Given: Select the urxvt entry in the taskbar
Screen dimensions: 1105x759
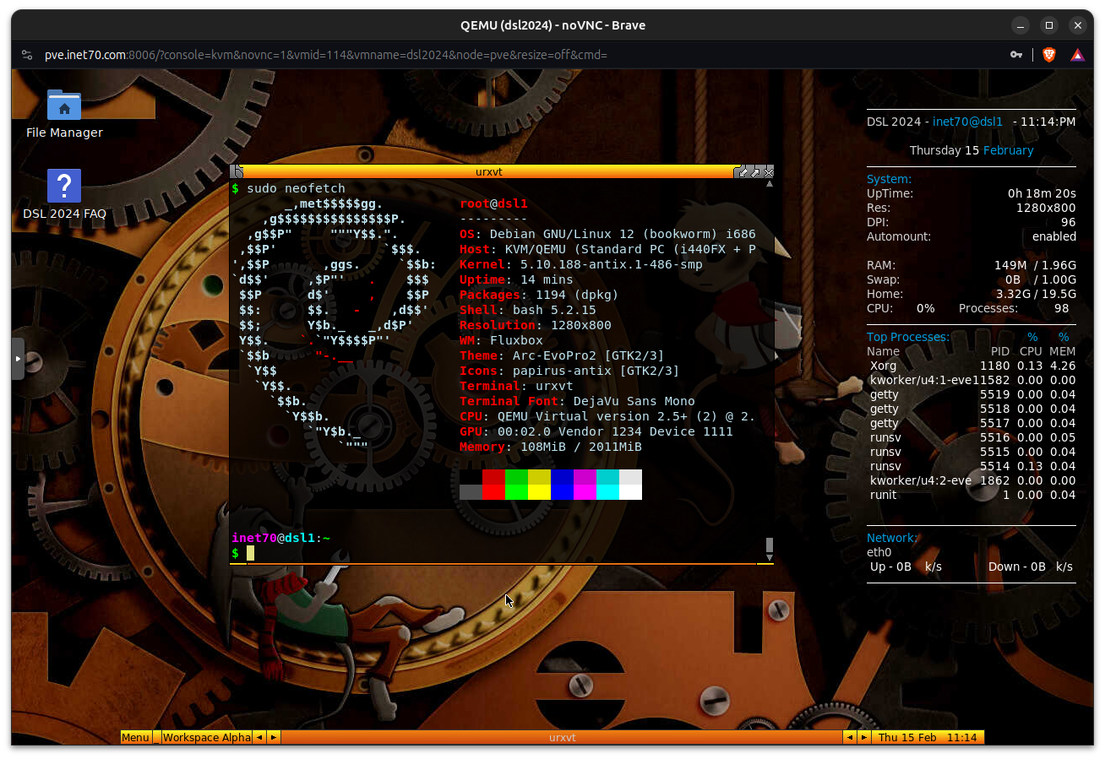Looking at the screenshot, I should [562, 737].
